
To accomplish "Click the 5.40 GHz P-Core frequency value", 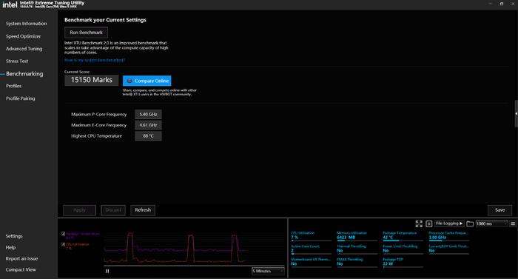I will [x=148, y=115].
